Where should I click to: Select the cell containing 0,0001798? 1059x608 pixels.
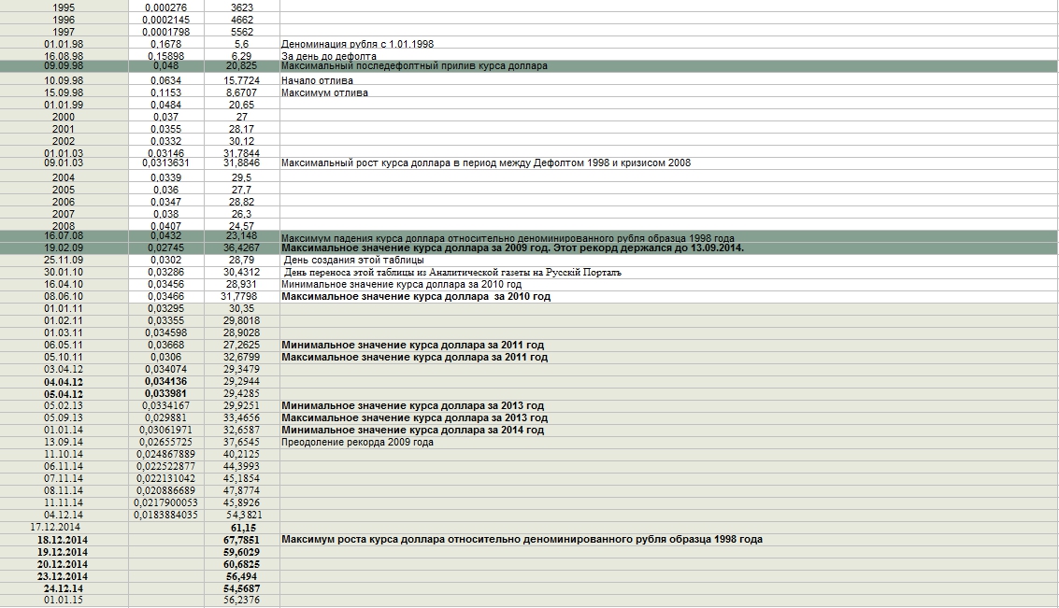pyautogui.click(x=166, y=32)
